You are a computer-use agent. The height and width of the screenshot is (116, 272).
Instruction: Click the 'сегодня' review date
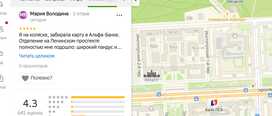[38, 20]
